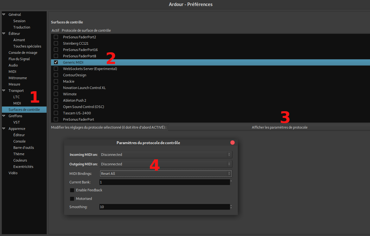Select MIDI under Transport

tap(17, 103)
